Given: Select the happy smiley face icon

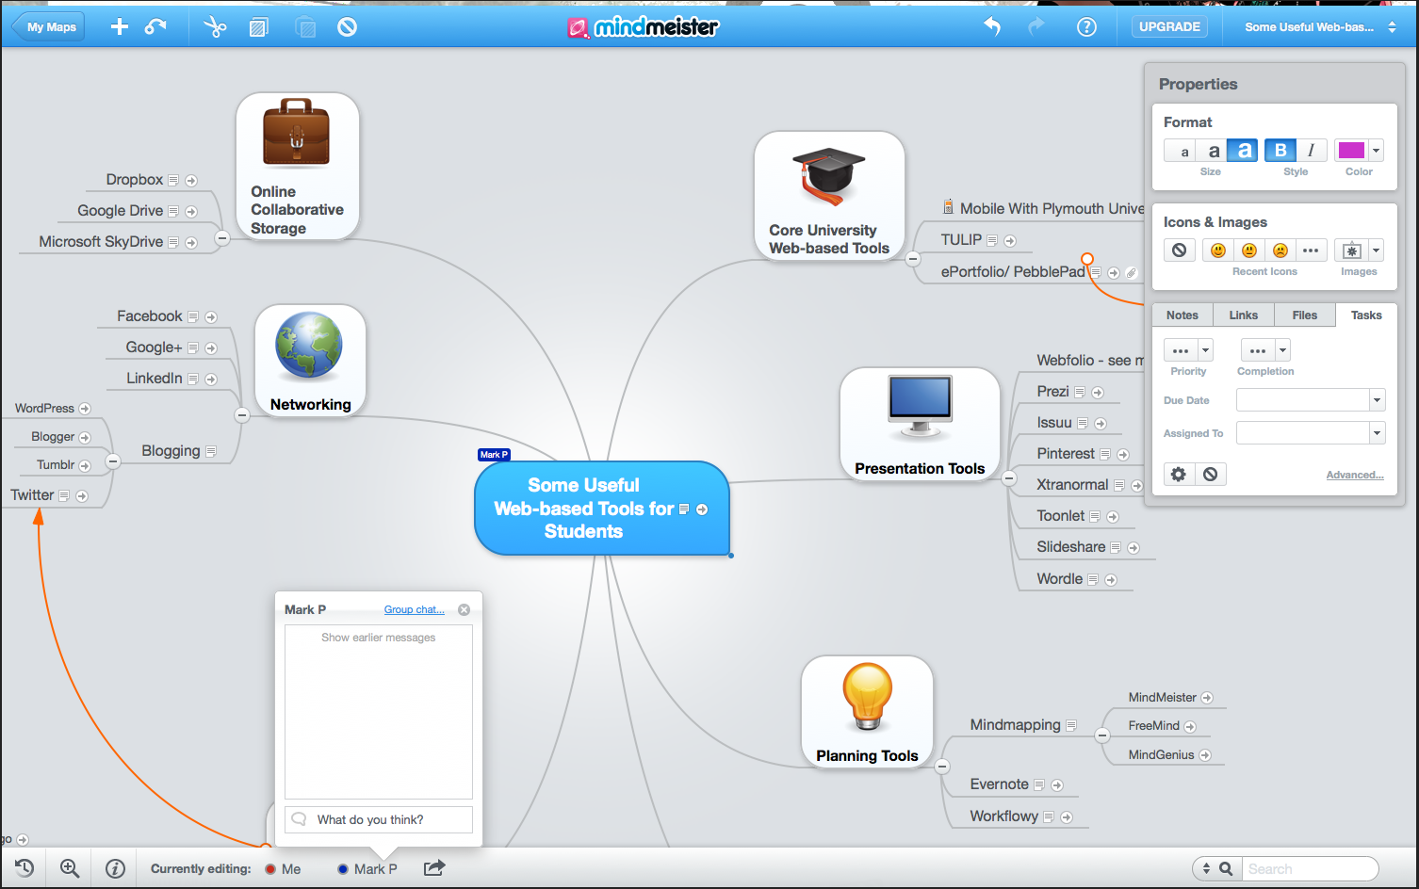Looking at the screenshot, I should (1218, 251).
